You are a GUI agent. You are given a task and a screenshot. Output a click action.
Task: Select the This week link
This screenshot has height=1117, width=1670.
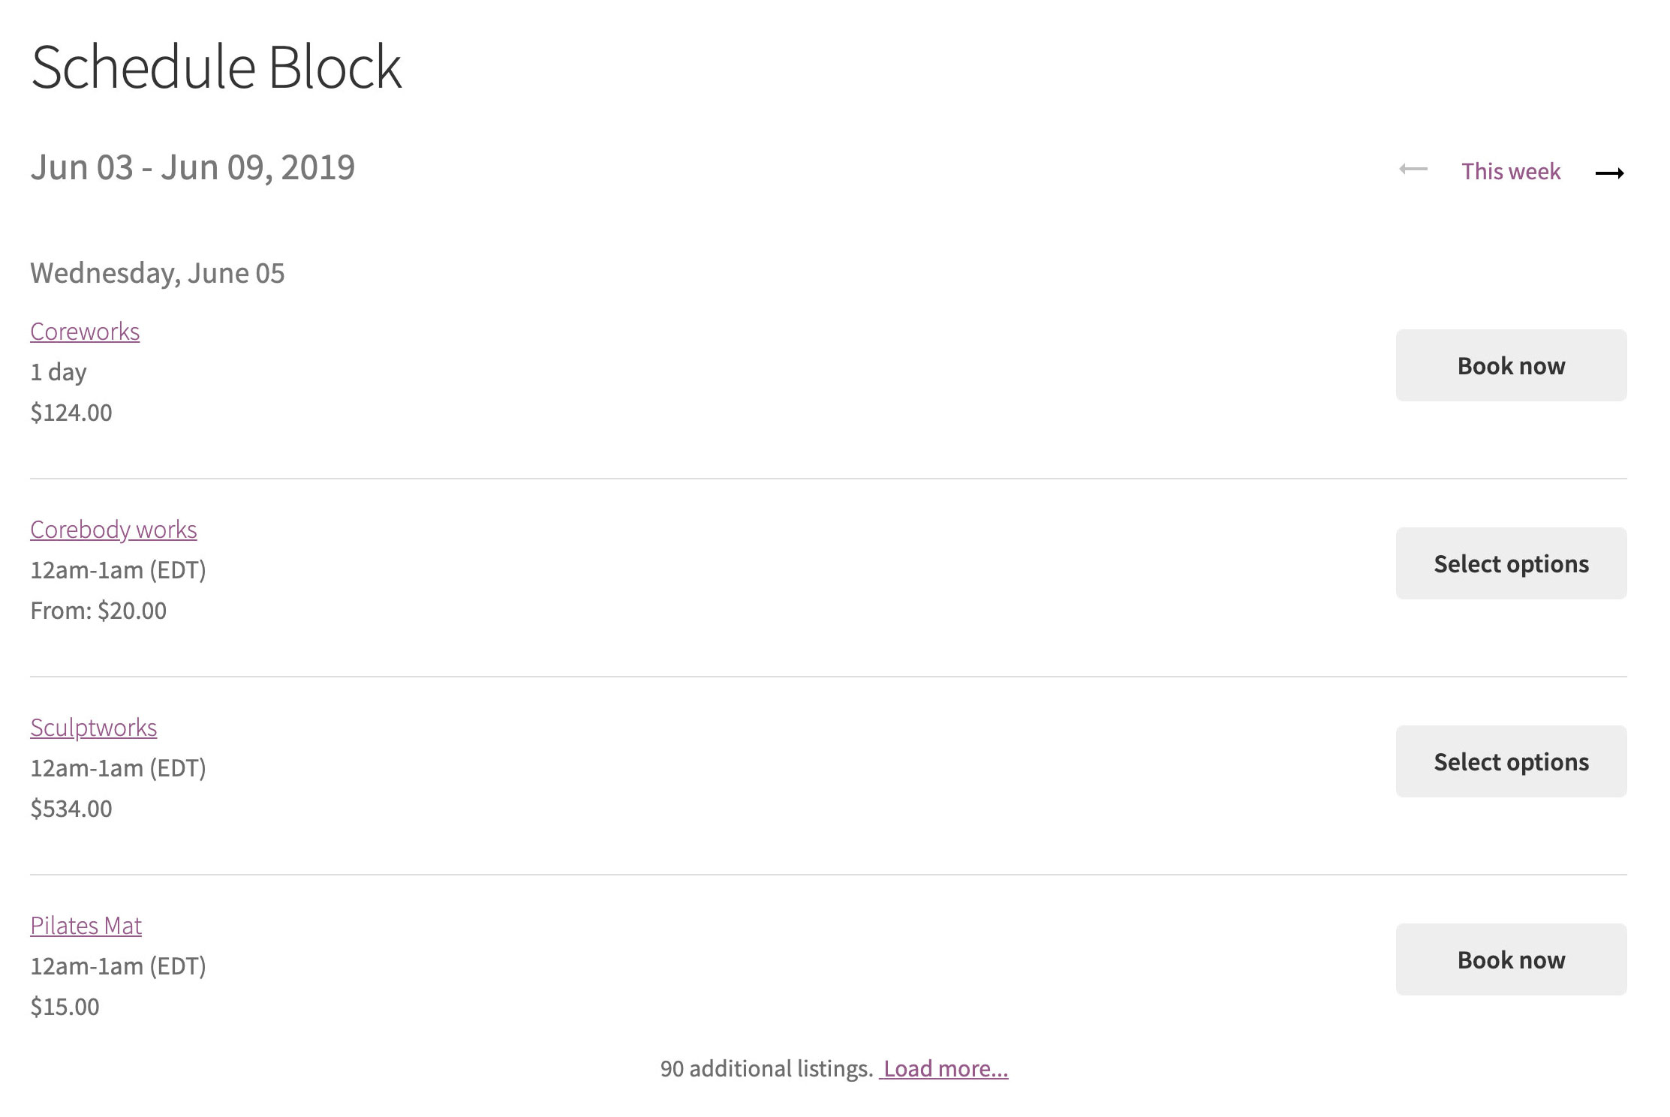click(1510, 171)
